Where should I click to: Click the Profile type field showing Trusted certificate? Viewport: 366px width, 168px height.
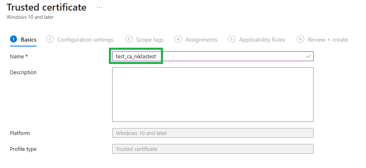pos(213,149)
